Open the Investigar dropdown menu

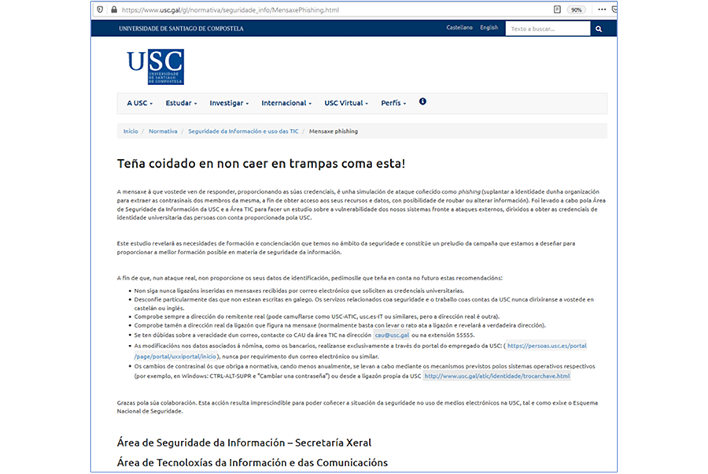(x=228, y=102)
